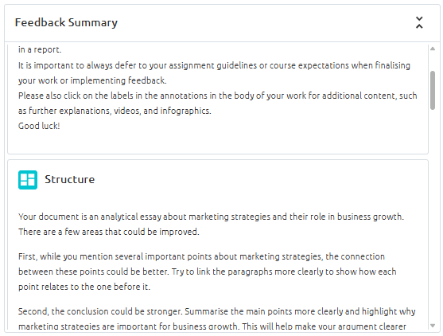Click the scrollbar track below the thumb

[x=433, y=215]
